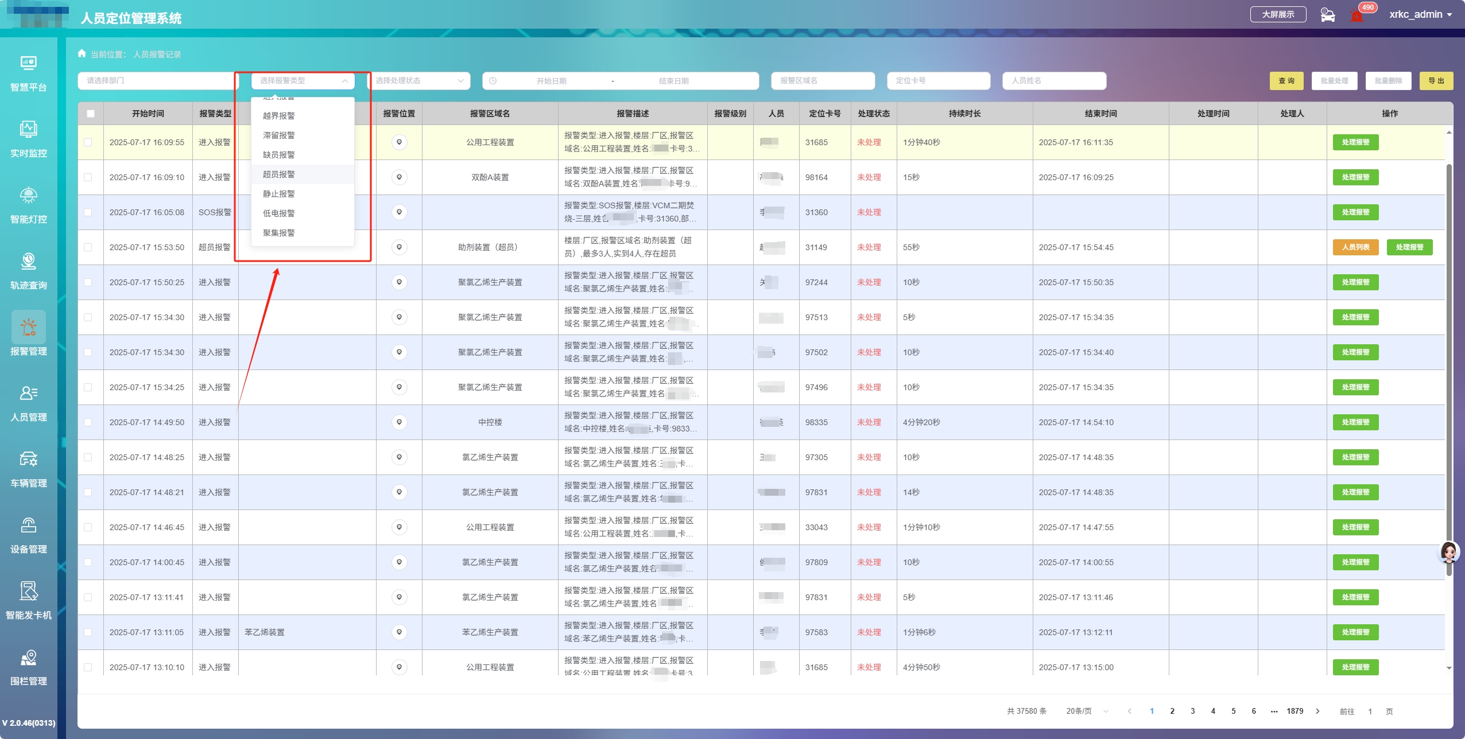Check the row starting 2025-07-17 16:09:55
This screenshot has width=1465, height=739.
[x=88, y=142]
